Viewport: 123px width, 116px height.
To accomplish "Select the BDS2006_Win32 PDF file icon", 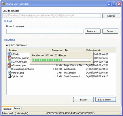I will click(9, 58).
